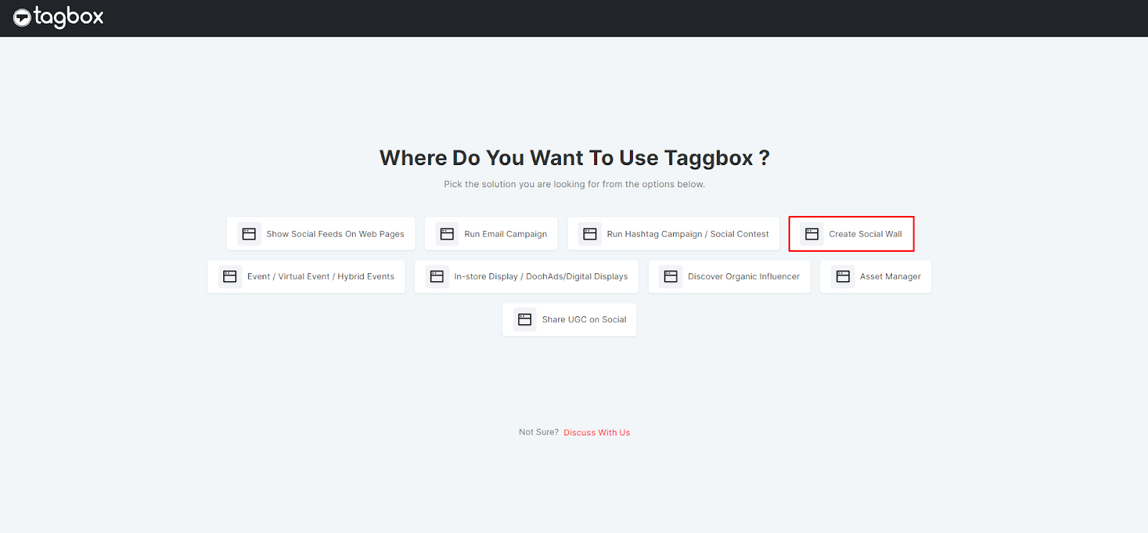Open the Asset Manager option
Image resolution: width=1148 pixels, height=533 pixels.
tap(875, 276)
